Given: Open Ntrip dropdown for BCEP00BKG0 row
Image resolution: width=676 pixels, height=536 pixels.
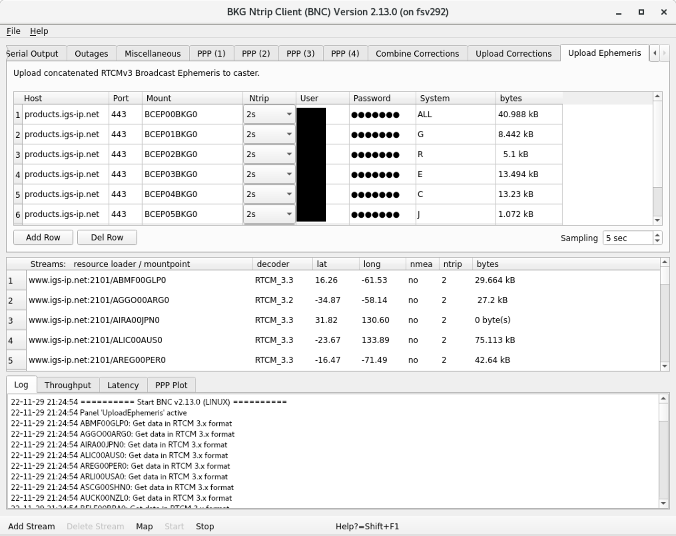Looking at the screenshot, I should [269, 114].
